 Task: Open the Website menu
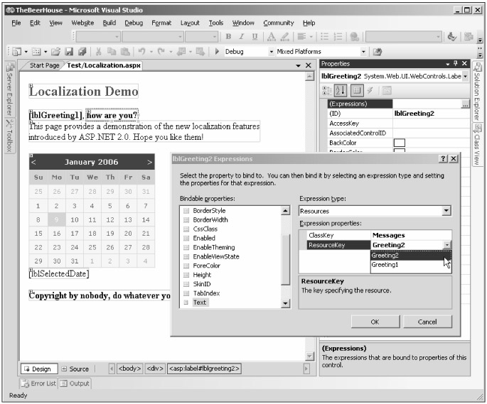pyautogui.click(x=82, y=23)
